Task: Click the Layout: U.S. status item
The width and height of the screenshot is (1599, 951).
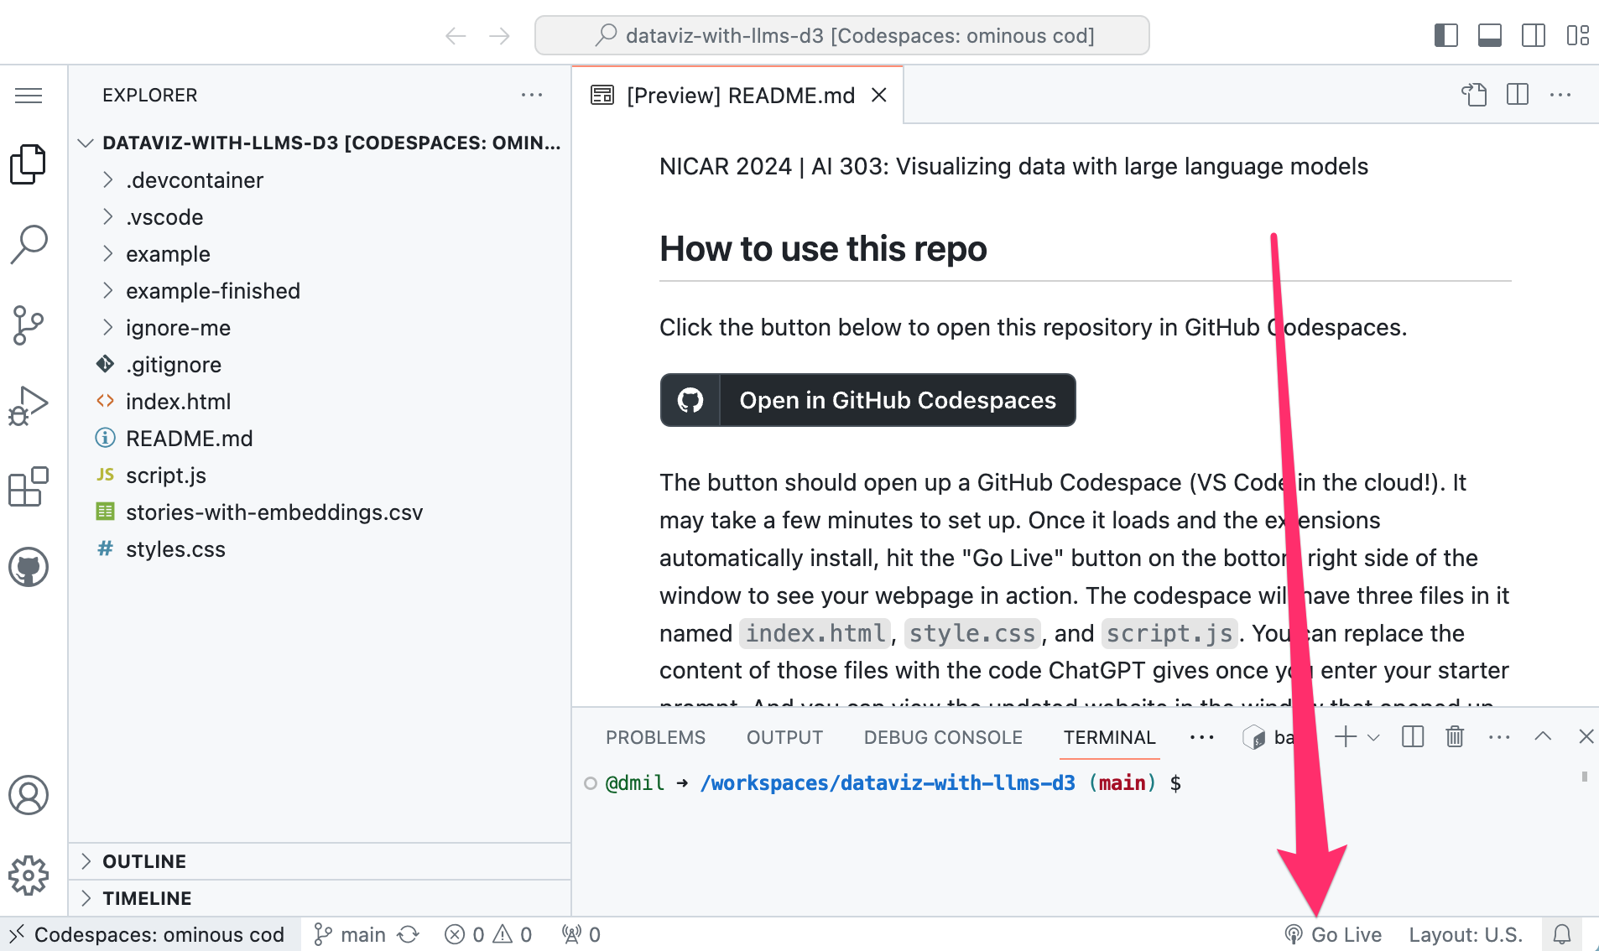Action: tap(1466, 934)
